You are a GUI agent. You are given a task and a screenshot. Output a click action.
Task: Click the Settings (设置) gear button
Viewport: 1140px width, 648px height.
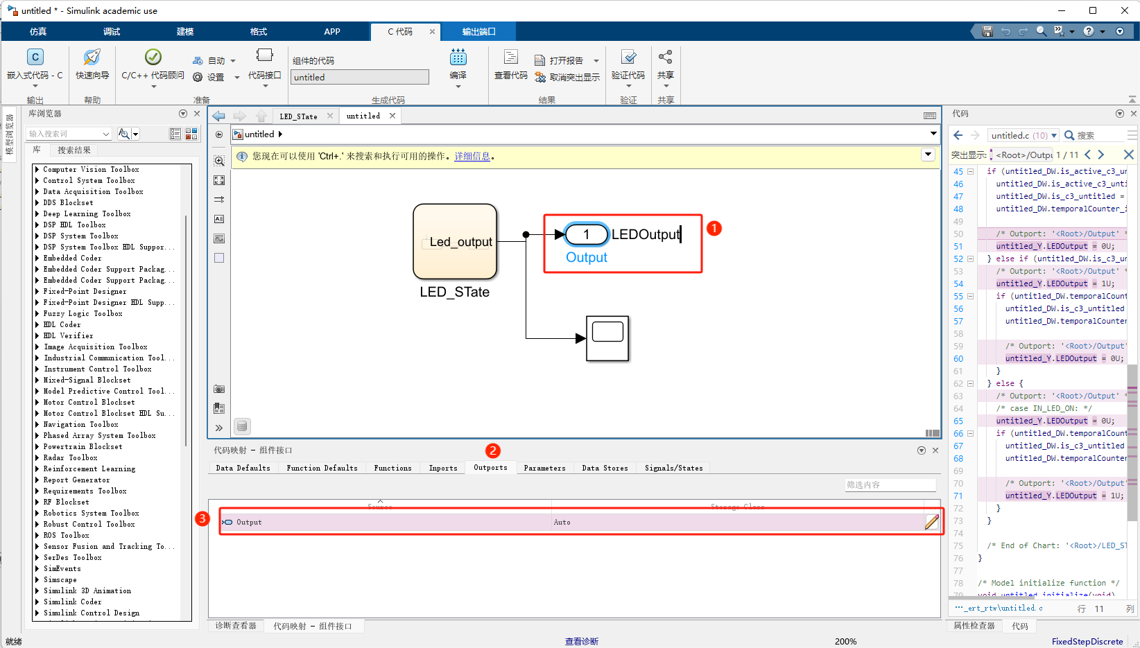click(208, 77)
